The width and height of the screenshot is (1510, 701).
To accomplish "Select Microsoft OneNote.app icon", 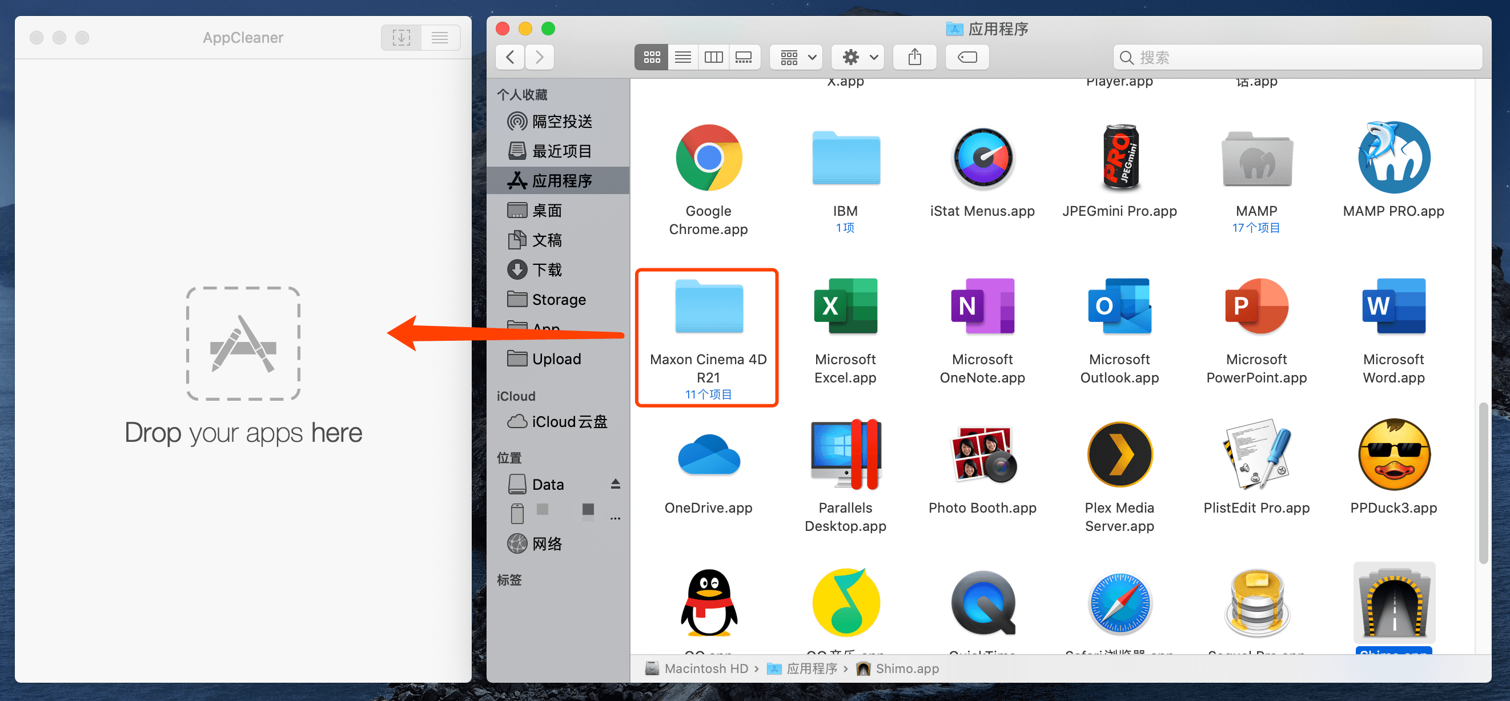I will 982,306.
